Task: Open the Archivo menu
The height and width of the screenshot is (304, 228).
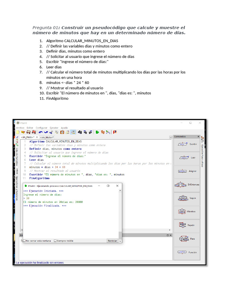Action: click(x=20, y=128)
